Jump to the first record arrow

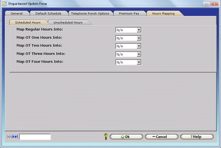coord(8,137)
